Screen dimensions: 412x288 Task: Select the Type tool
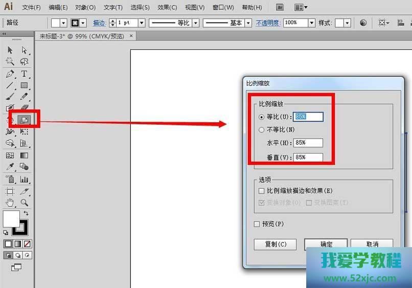pyautogui.click(x=24, y=74)
